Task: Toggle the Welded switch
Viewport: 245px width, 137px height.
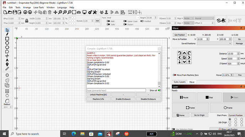Action: [142, 21]
